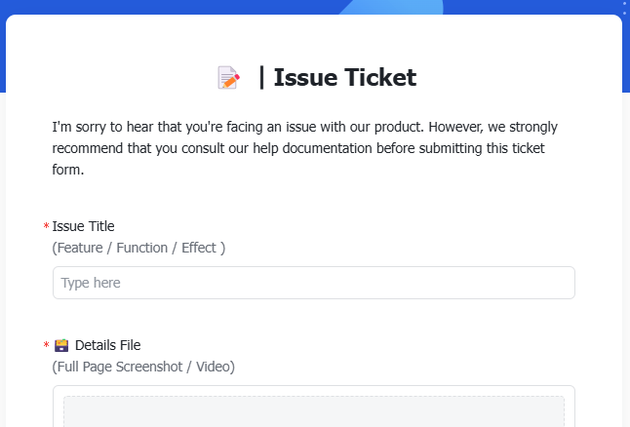Image resolution: width=630 pixels, height=427 pixels.
Task: Click the vertical bar separator before Issue Ticket
Action: point(261,78)
